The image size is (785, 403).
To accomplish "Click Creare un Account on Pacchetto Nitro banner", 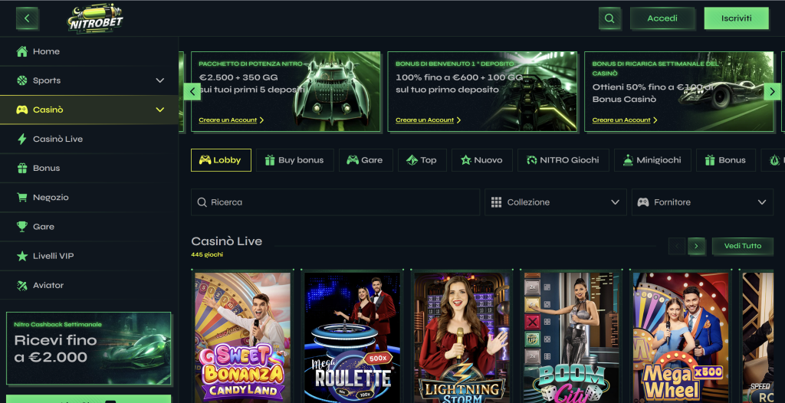I will [231, 120].
